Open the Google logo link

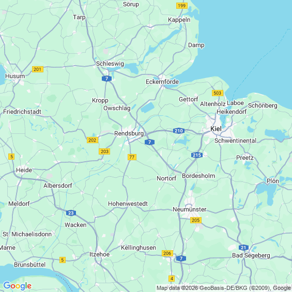18,286
